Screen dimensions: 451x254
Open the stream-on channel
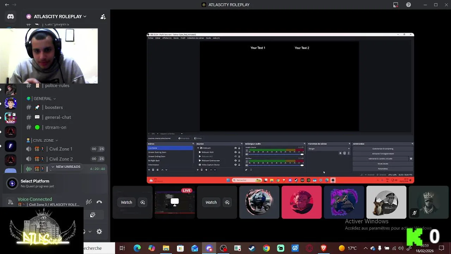click(x=56, y=127)
